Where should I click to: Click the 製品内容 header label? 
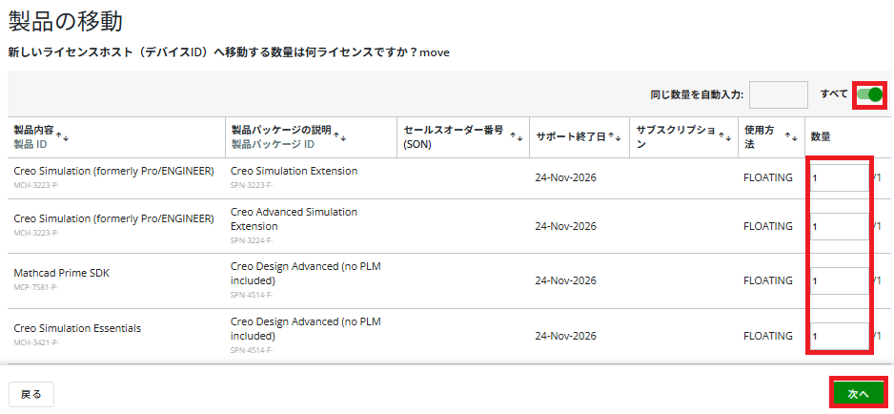click(33, 130)
